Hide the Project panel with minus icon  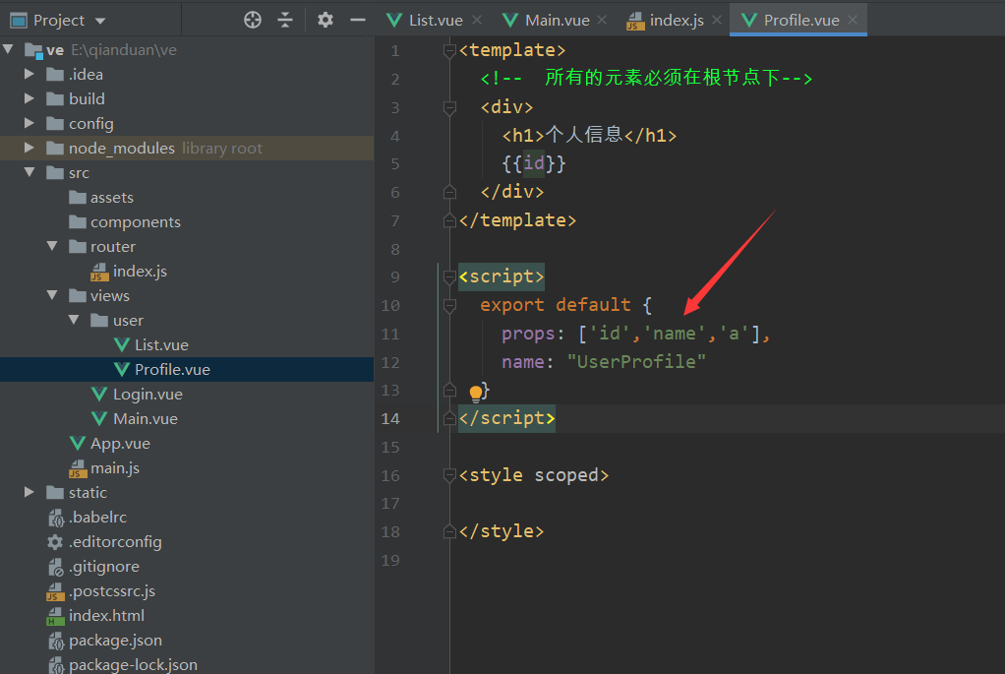358,20
